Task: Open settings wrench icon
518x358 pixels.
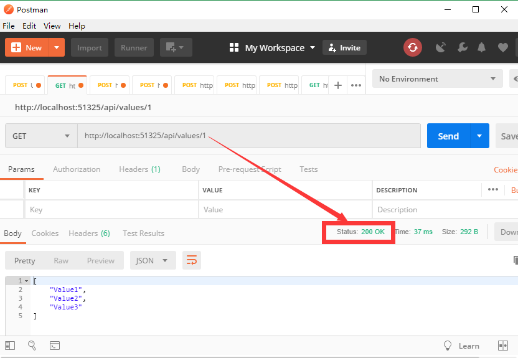Action: [462, 47]
